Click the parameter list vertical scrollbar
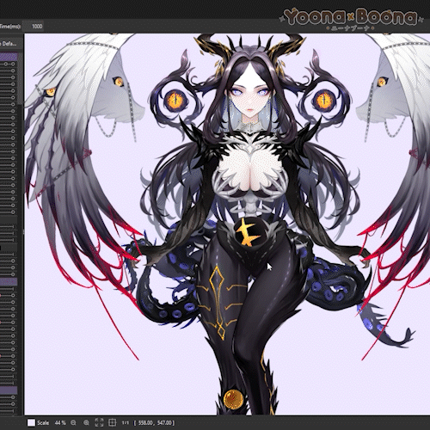The width and height of the screenshot is (430, 430). (x=20, y=79)
